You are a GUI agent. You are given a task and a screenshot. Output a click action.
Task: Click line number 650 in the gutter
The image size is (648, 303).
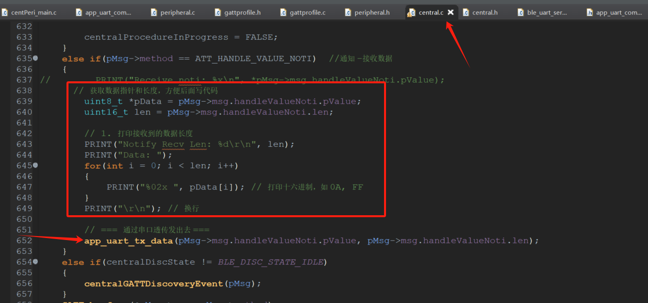coord(24,219)
